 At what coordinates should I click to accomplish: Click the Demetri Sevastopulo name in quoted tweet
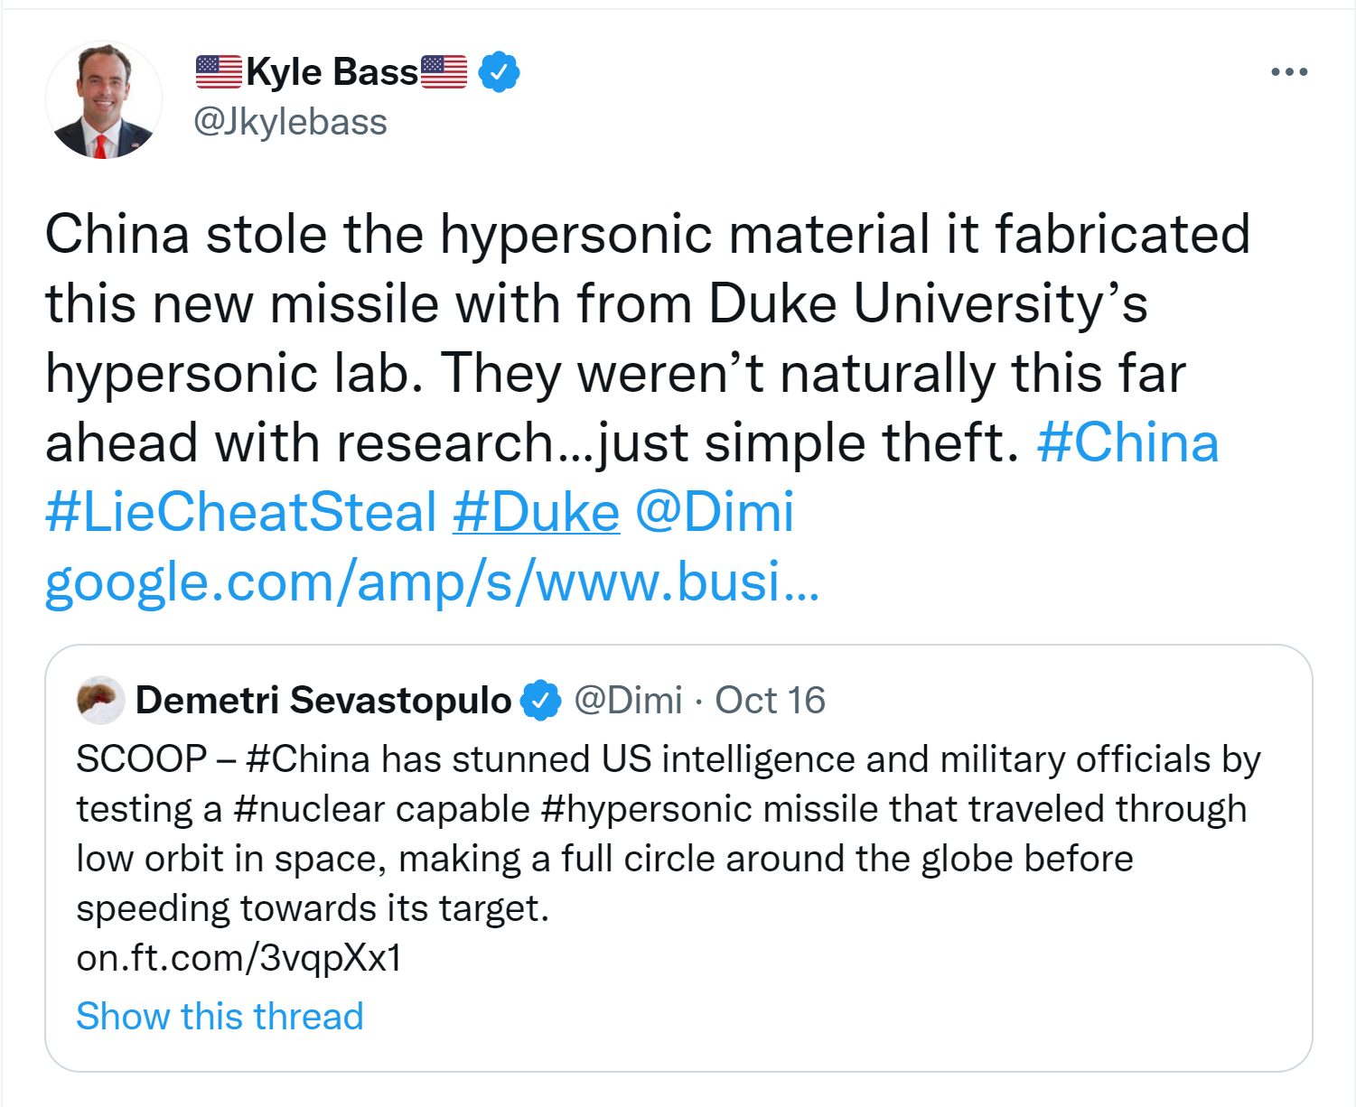pos(323,701)
